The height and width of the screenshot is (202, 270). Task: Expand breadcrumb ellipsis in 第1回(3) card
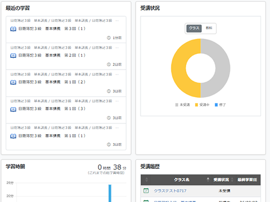pyautogui.click(x=117, y=101)
